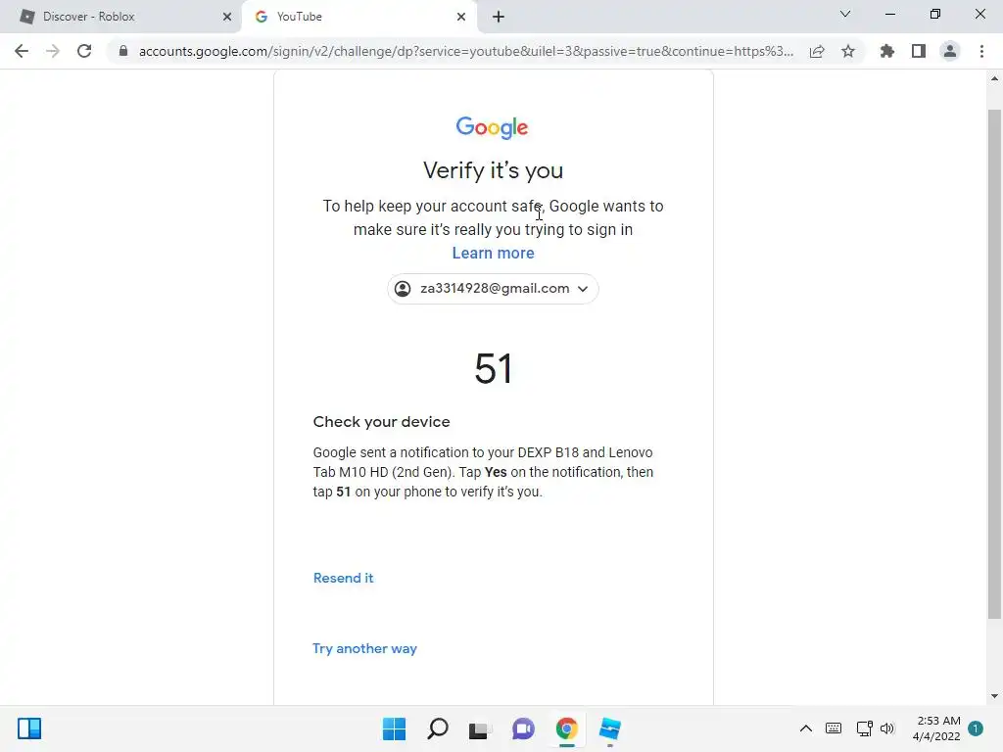Open Windows taskbar search
The width and height of the screenshot is (1003, 752).
(438, 728)
